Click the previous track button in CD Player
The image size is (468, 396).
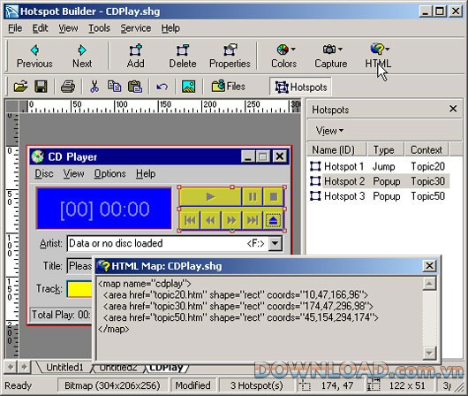pyautogui.click(x=190, y=220)
